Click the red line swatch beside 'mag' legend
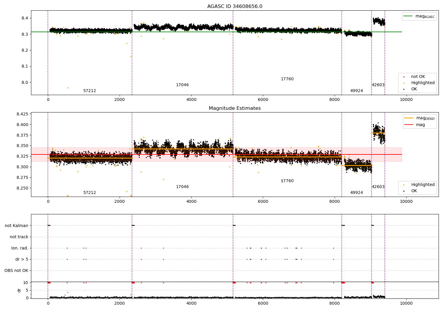Image resolution: width=443 pixels, height=310 pixels. (409, 125)
